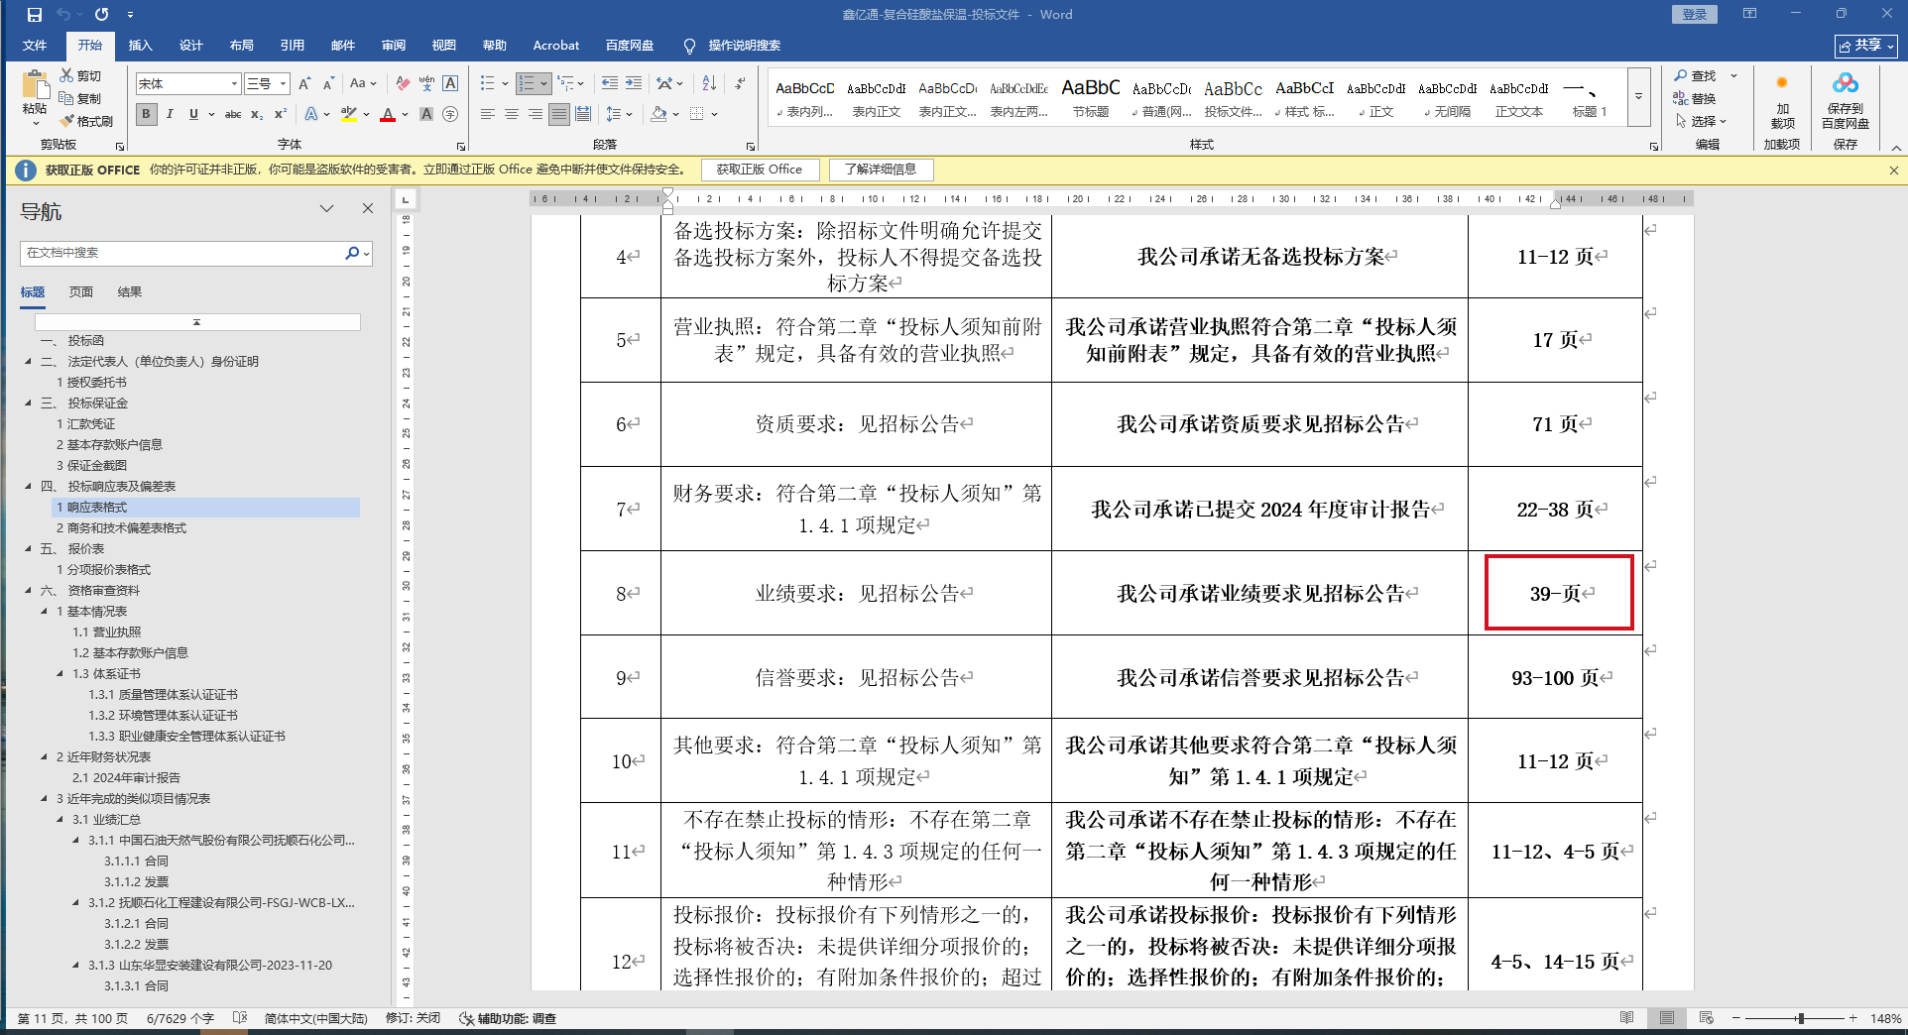This screenshot has height=1035, width=1908.
Task: Click the 了解详细信息 button
Action: (x=881, y=170)
